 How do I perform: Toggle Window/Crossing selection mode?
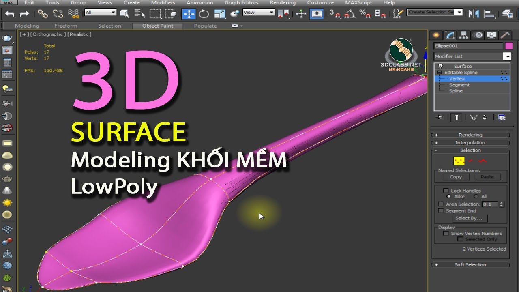pos(170,14)
